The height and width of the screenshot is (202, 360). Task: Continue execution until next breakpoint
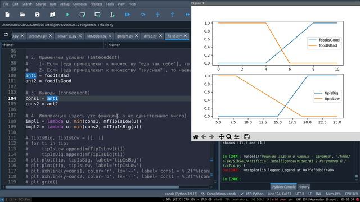(187, 15)
